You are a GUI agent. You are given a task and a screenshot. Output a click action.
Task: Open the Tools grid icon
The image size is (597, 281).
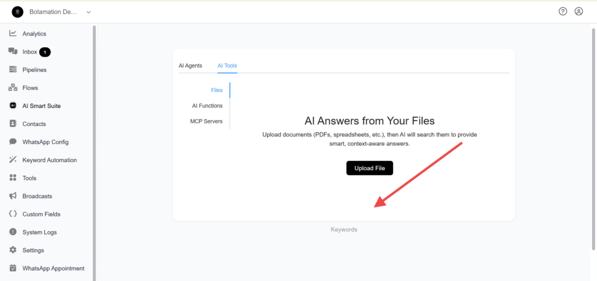13,178
